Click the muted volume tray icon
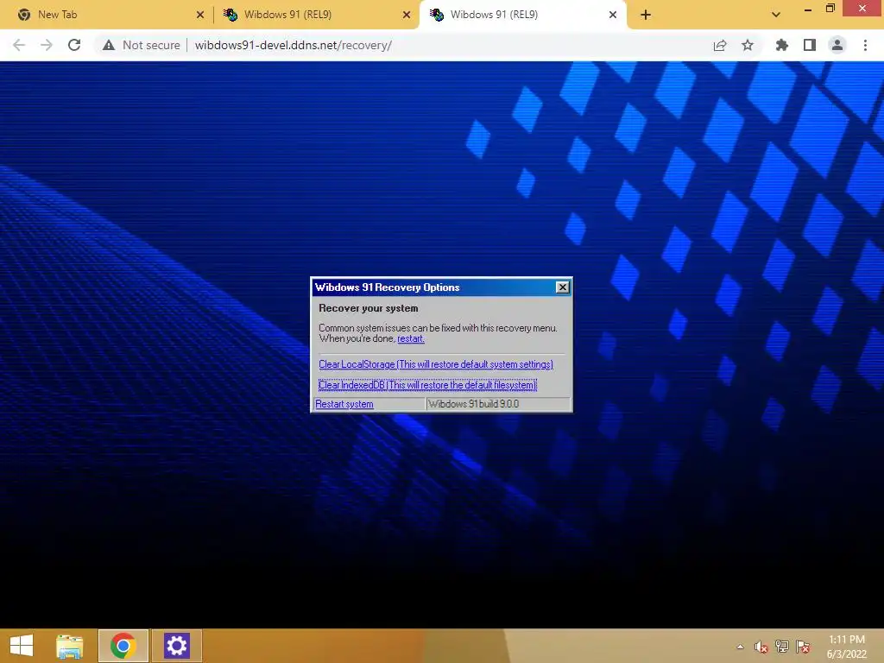Image resolution: width=884 pixels, height=663 pixels. pos(761,647)
